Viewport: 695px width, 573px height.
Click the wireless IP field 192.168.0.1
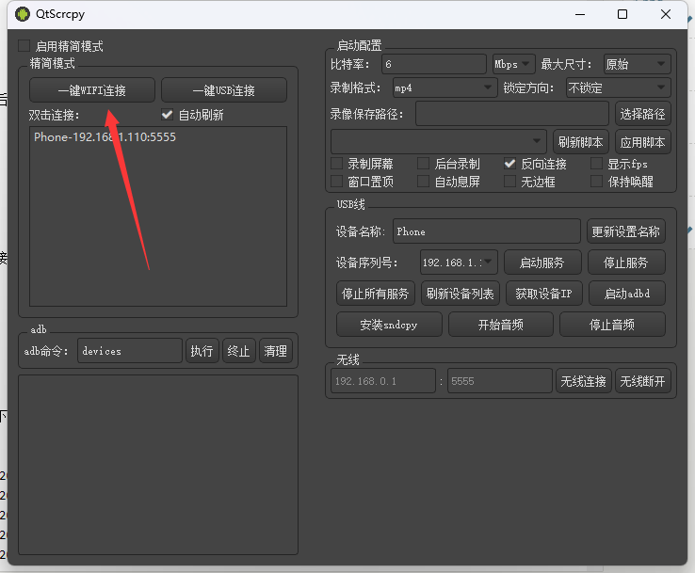[383, 381]
